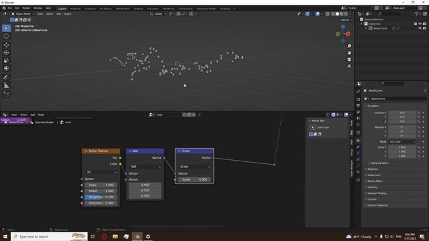
Task: Click the red X axis gizmo circle
Action: pyautogui.click(x=348, y=34)
